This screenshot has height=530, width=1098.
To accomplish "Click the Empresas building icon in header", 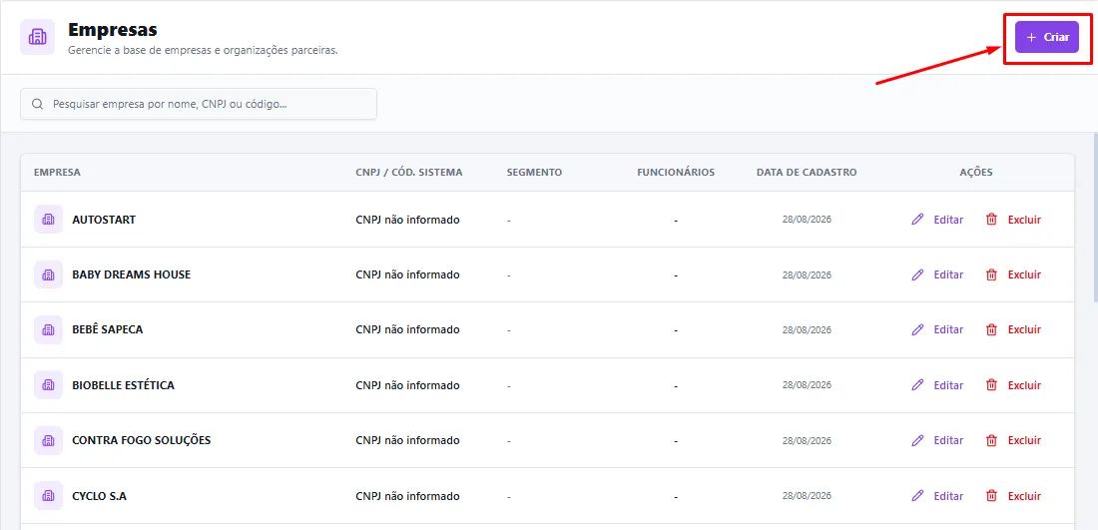I will pos(37,37).
